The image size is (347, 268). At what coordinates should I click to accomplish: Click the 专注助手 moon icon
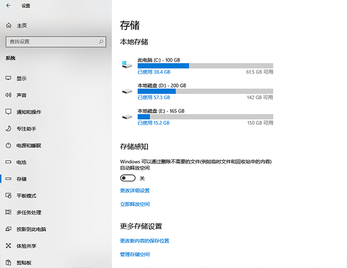tap(9, 129)
